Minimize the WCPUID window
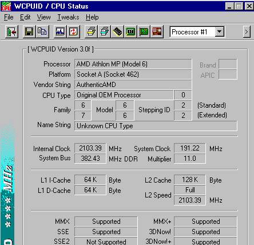This screenshot has width=254, height=245. coord(229,6)
